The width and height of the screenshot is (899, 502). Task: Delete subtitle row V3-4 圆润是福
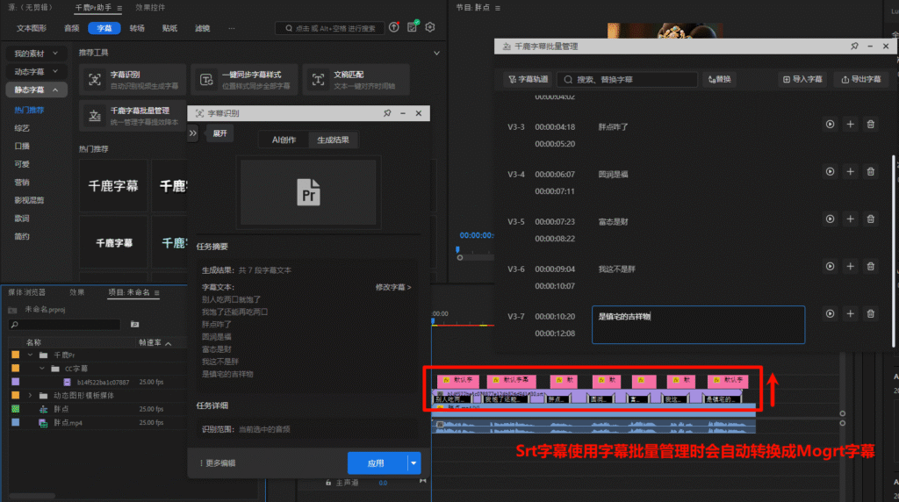870,171
